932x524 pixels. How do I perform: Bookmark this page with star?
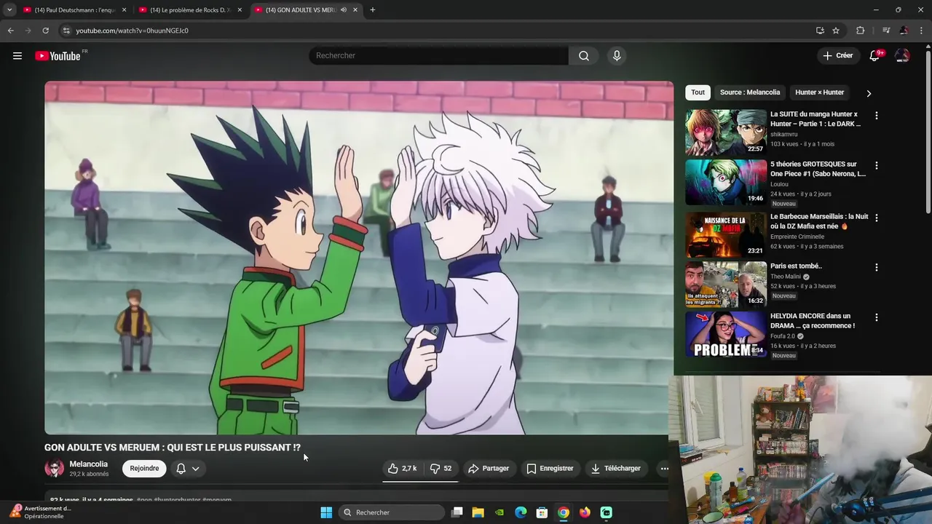(x=836, y=31)
